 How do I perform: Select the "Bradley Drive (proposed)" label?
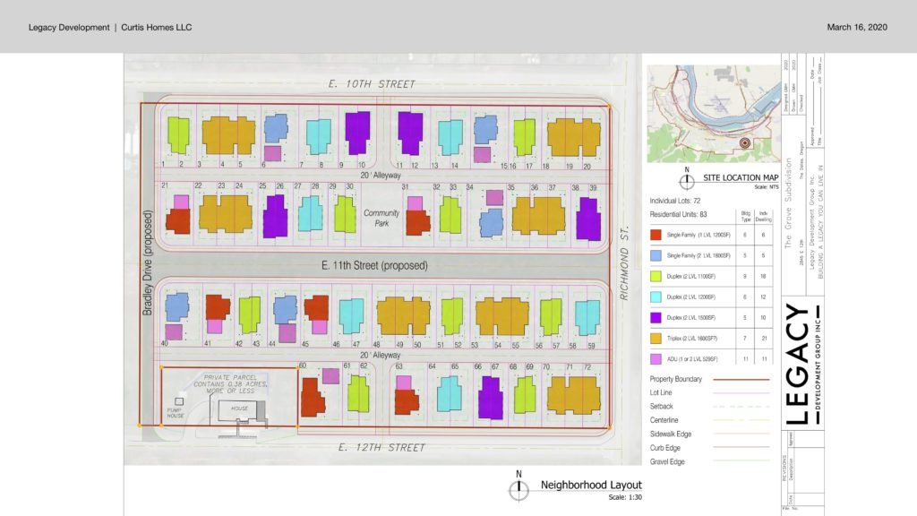point(148,262)
